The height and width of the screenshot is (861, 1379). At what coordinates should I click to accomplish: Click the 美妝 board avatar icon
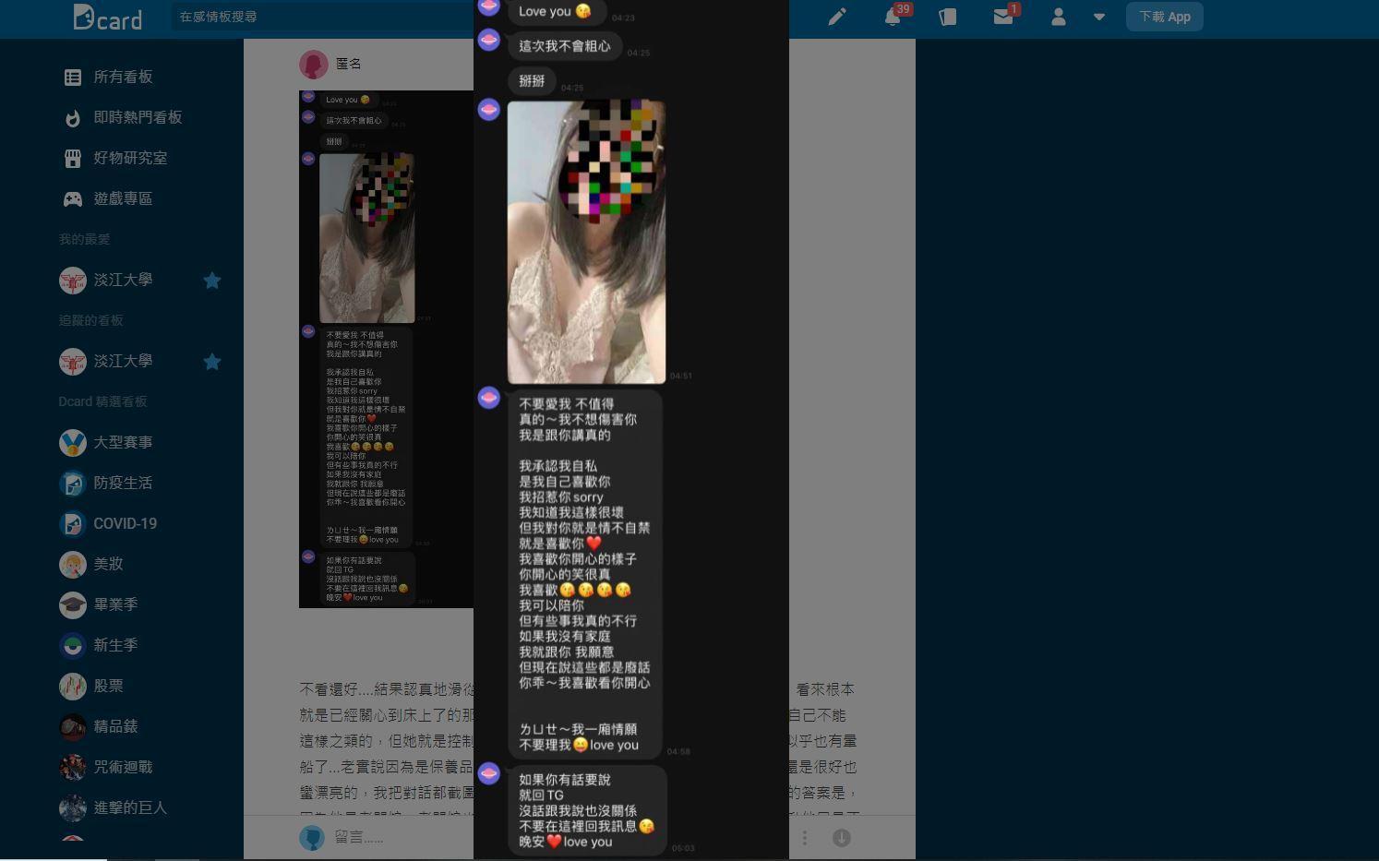(x=73, y=564)
